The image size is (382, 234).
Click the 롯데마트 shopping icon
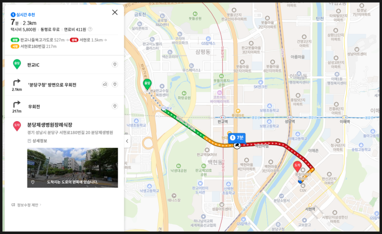(238, 111)
